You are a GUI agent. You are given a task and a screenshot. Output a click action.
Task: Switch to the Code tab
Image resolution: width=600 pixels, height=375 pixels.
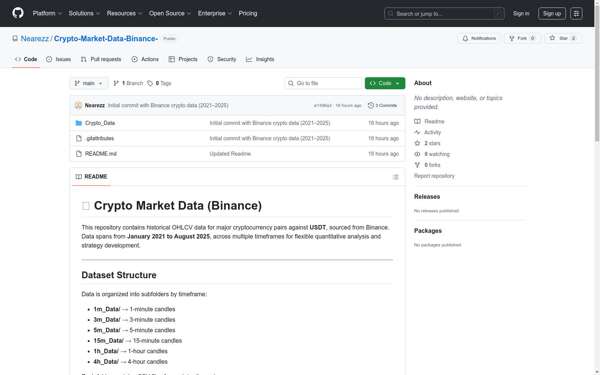[26, 59]
